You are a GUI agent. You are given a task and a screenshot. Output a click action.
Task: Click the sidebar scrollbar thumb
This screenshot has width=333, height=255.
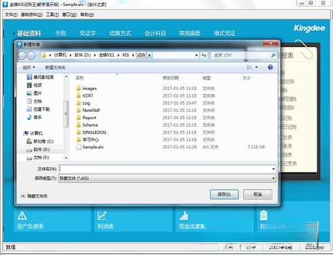(x=66, y=114)
